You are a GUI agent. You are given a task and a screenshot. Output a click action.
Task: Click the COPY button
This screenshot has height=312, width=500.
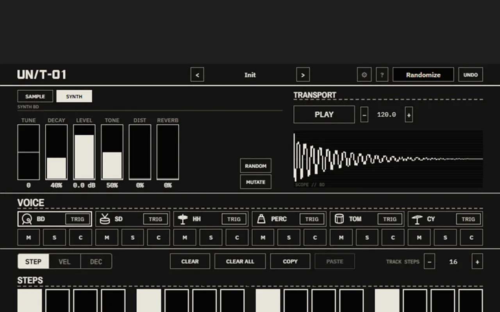tap(290, 262)
